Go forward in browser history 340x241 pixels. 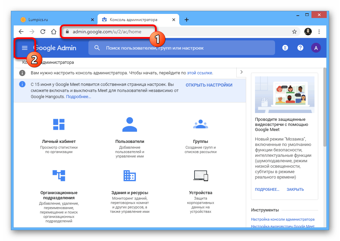pyautogui.click(x=32, y=32)
